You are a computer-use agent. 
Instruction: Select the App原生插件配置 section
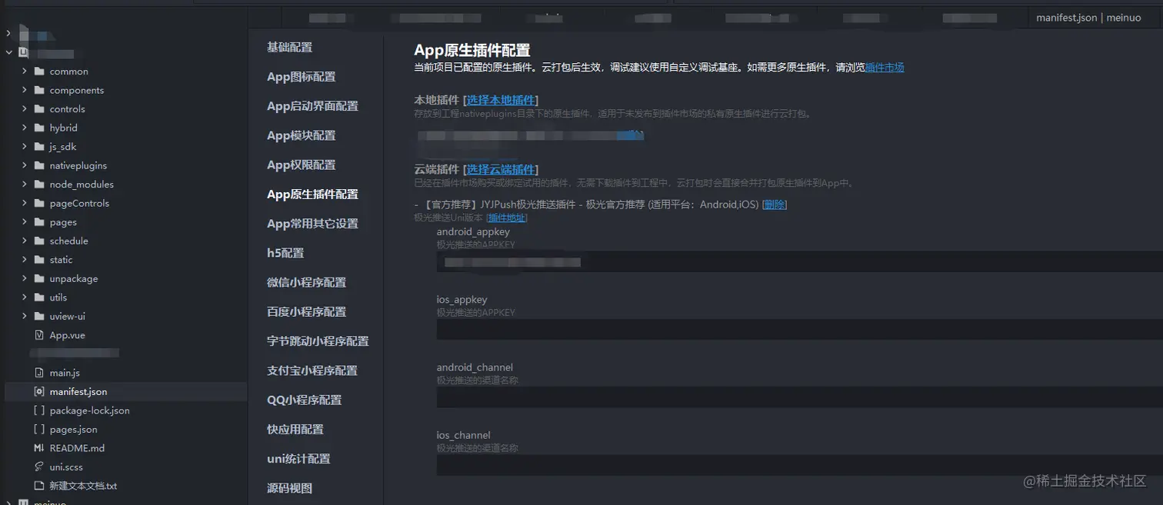[x=313, y=194]
